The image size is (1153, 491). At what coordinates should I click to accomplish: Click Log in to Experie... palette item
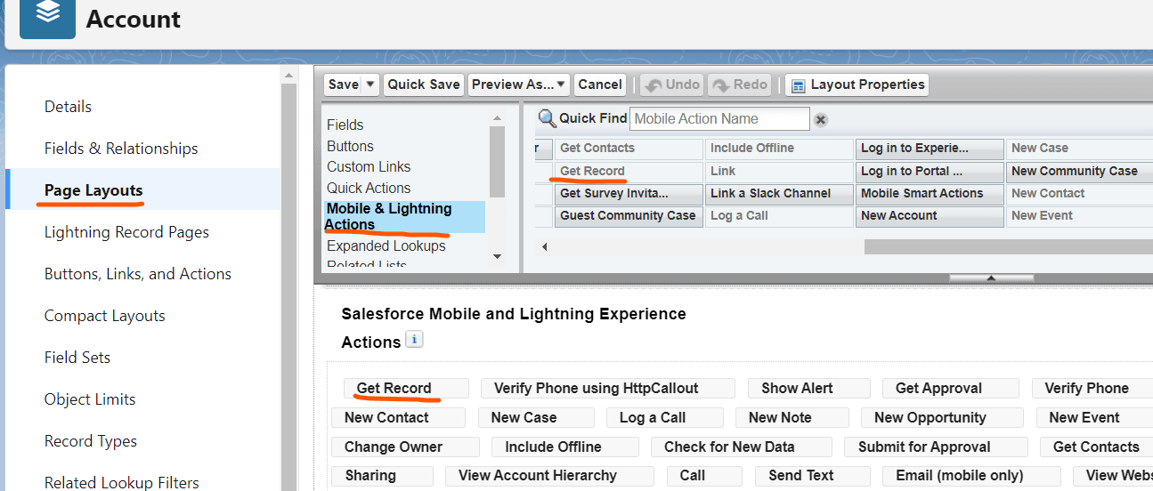[930, 148]
